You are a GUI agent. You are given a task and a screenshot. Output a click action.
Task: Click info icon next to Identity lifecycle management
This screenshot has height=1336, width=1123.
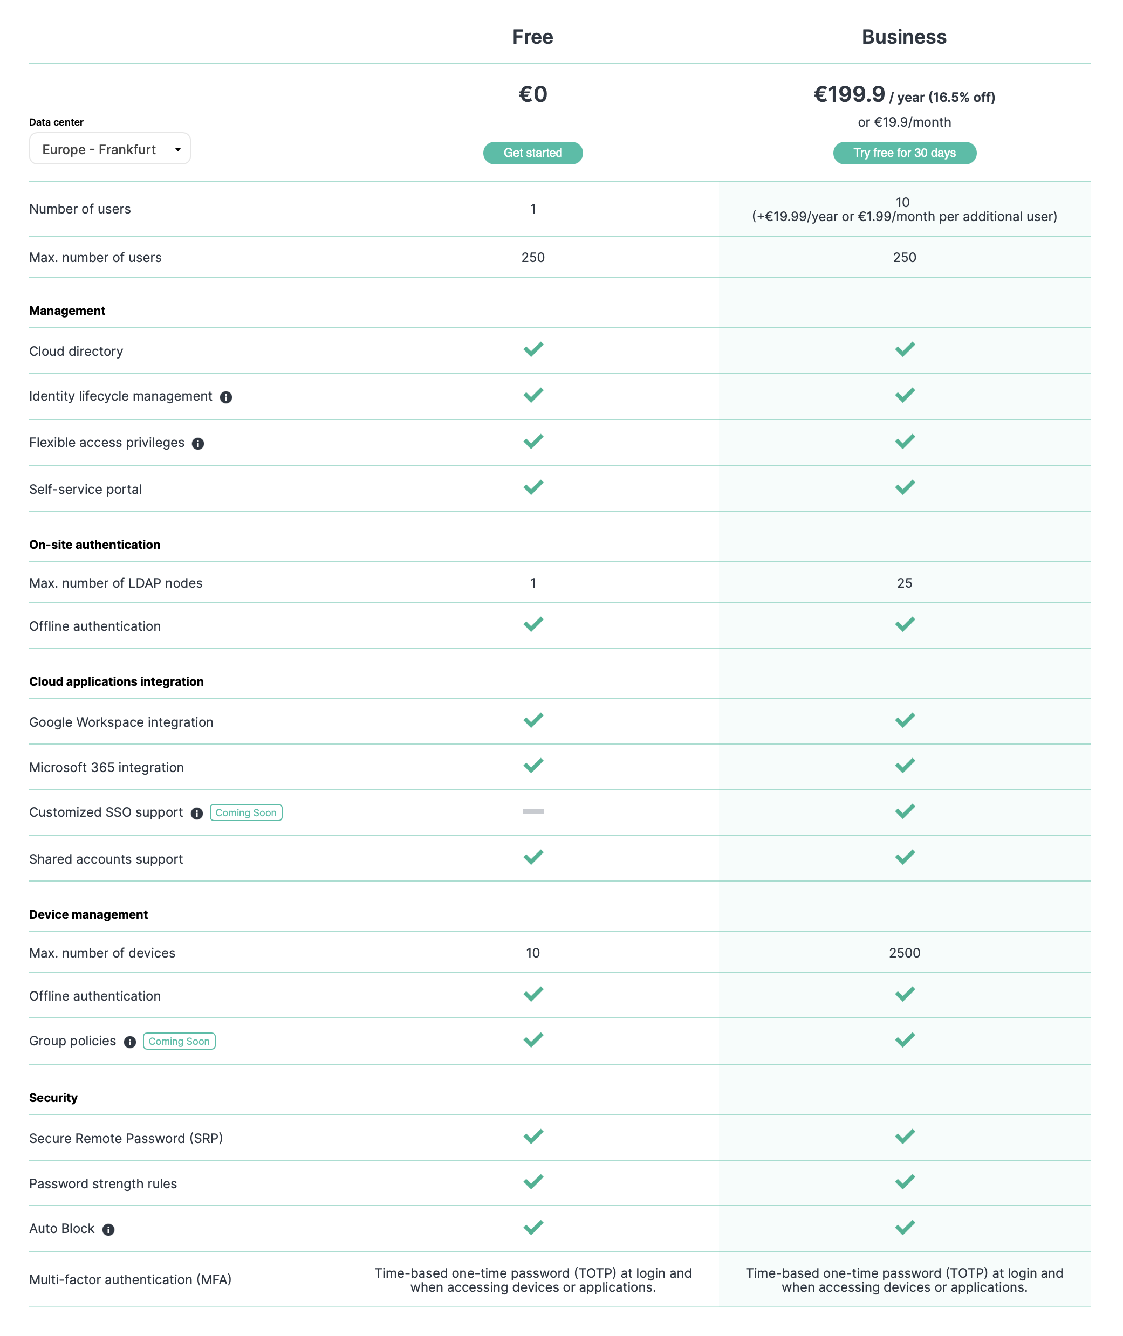point(226,397)
